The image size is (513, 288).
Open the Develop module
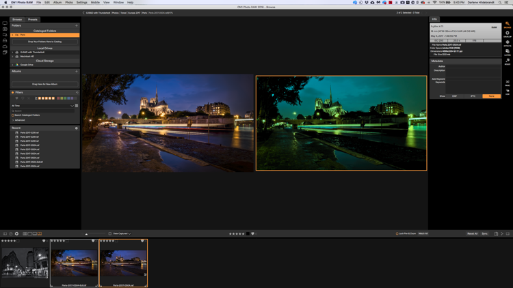pos(507,34)
